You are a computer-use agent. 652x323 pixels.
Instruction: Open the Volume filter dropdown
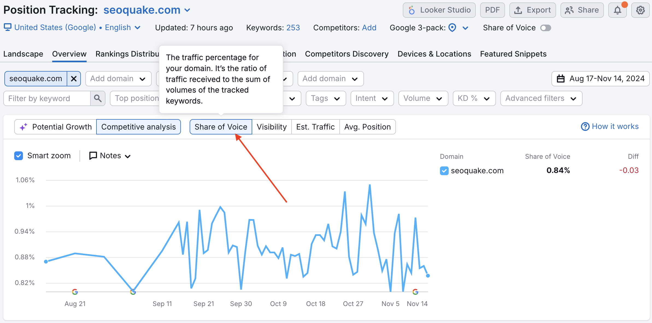click(x=423, y=98)
